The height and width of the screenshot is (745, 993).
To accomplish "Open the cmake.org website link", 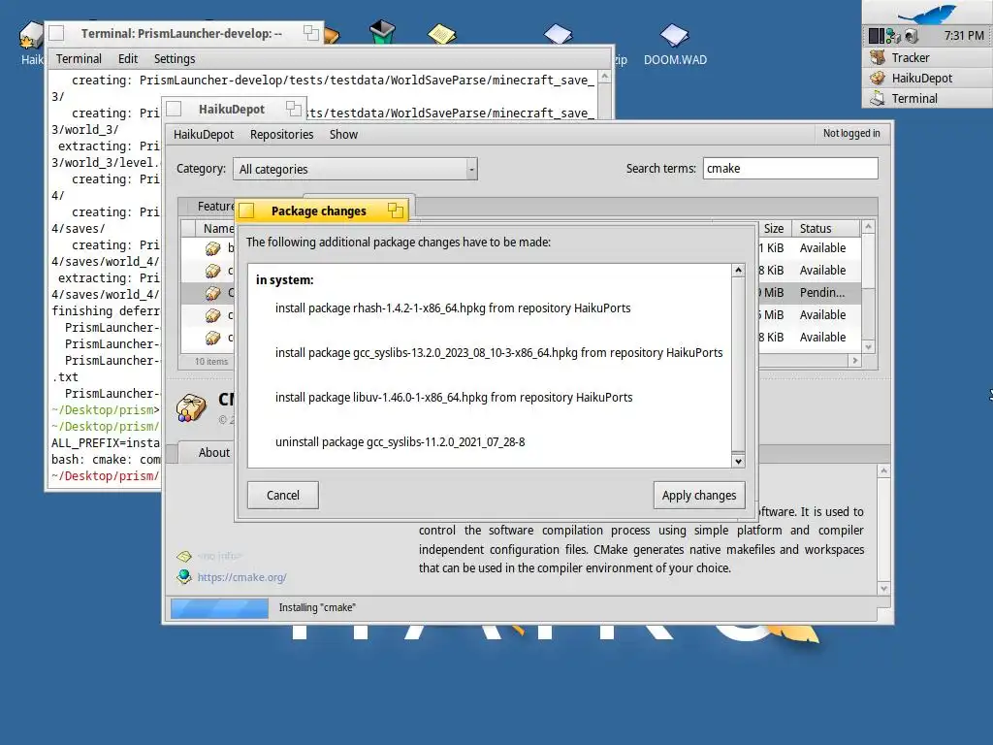I will coord(241,577).
